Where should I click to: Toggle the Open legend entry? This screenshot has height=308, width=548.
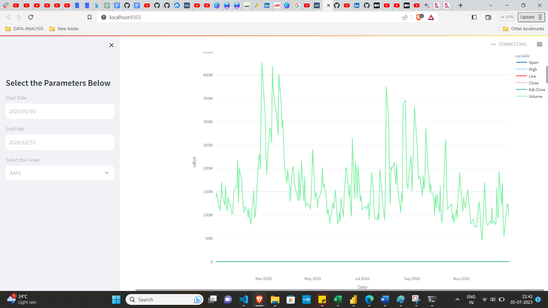pos(533,62)
